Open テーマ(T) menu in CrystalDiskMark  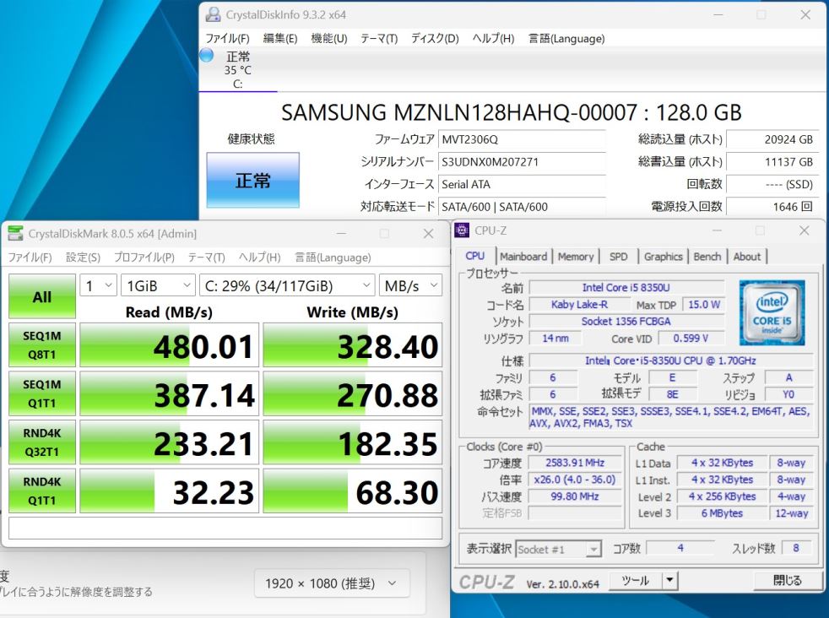206,257
